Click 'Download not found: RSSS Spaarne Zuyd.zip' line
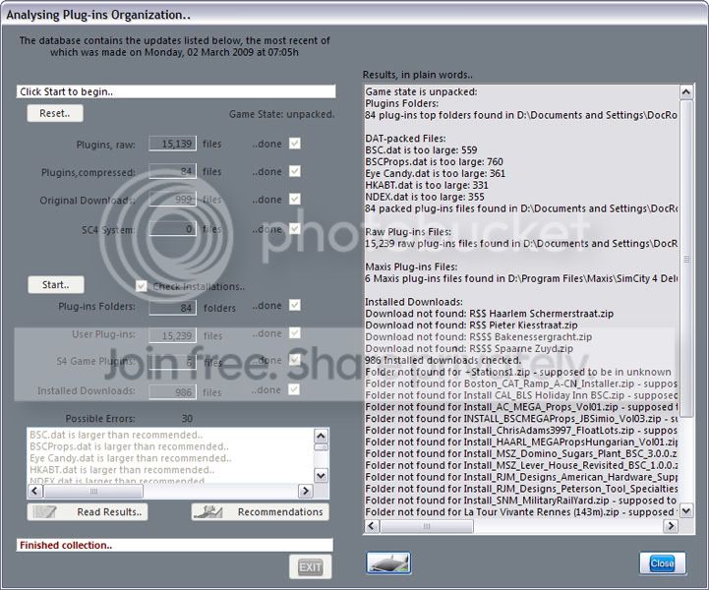Image resolution: width=709 pixels, height=590 pixels. [469, 349]
